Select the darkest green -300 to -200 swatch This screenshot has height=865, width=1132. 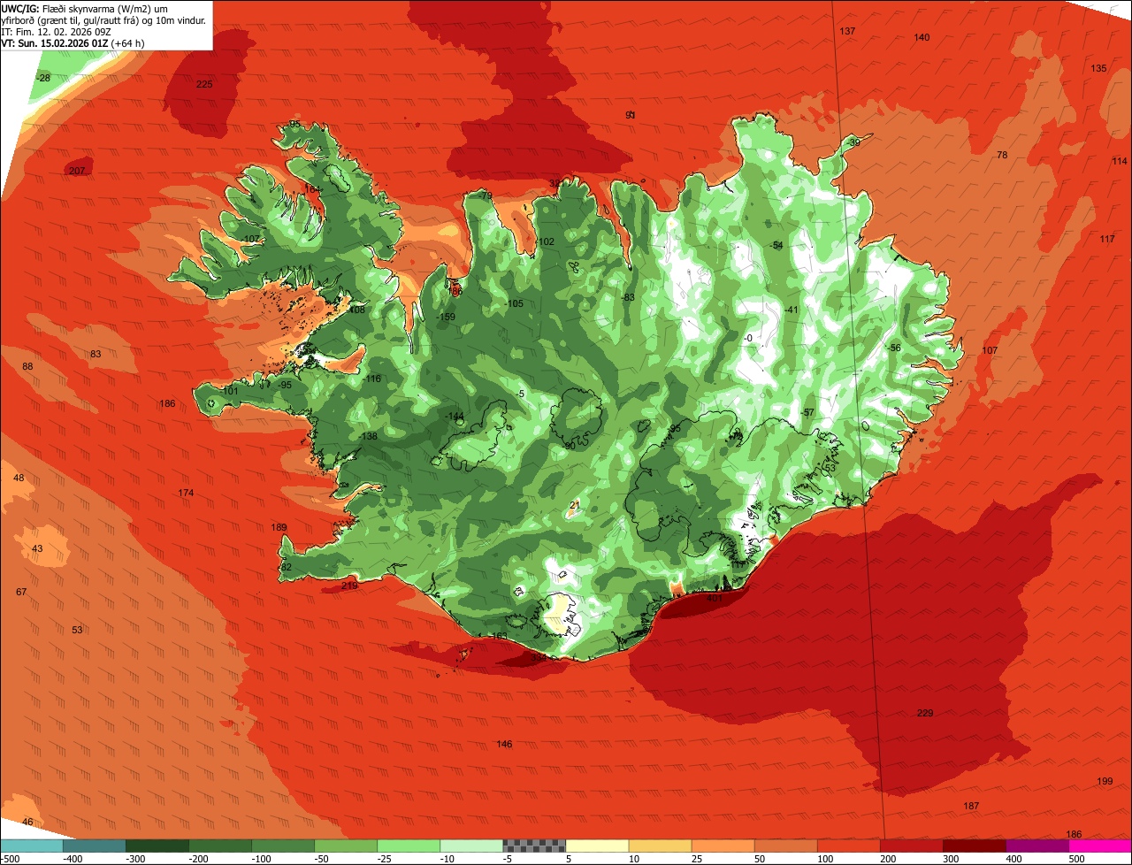pos(157,846)
